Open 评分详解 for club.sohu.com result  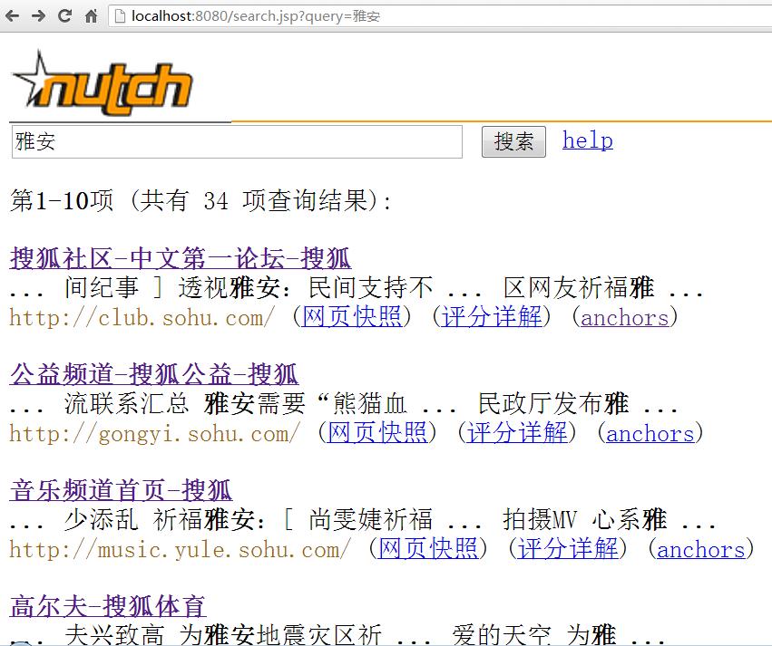click(492, 316)
